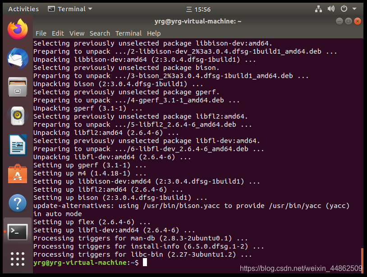Open the Activities overview
Screen dimensions: 367x277
23,9
